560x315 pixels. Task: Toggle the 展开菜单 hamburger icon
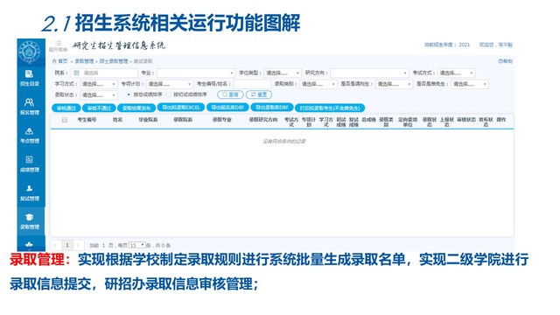tap(59, 43)
